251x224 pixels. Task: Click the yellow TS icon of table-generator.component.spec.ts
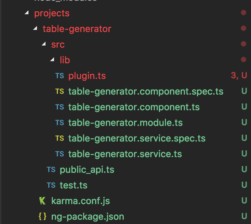point(59,91)
